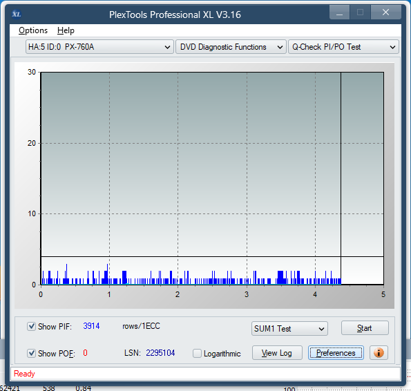Click the end-of-scan vertical marker on graph
Image resolution: width=411 pixels, height=391 pixels.
341,178
